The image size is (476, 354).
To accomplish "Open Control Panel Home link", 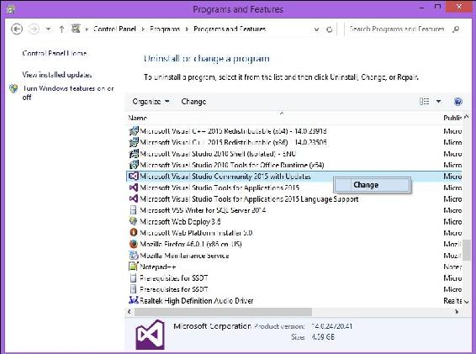I will [x=55, y=53].
